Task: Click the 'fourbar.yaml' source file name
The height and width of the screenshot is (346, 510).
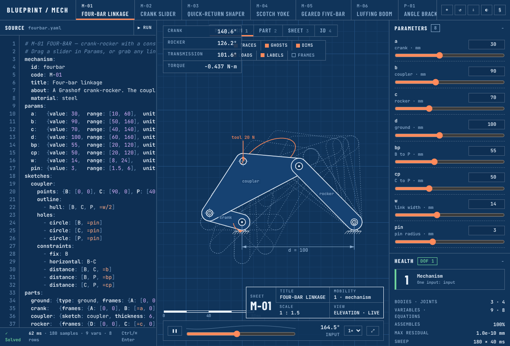Action: (45, 28)
